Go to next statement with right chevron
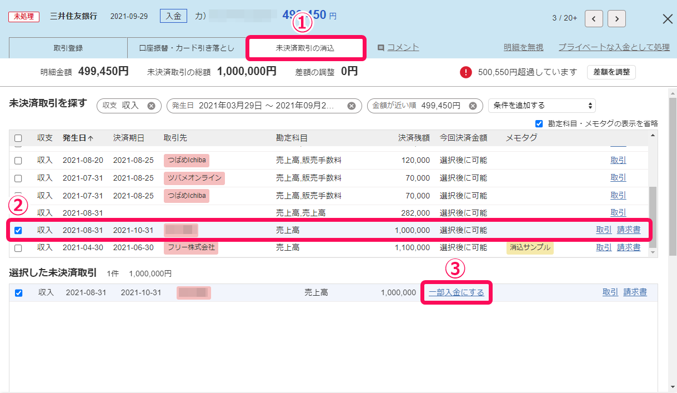The height and width of the screenshot is (393, 677). pyautogui.click(x=616, y=18)
